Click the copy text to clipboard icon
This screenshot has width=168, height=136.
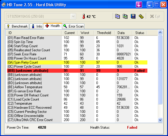click(117, 16)
